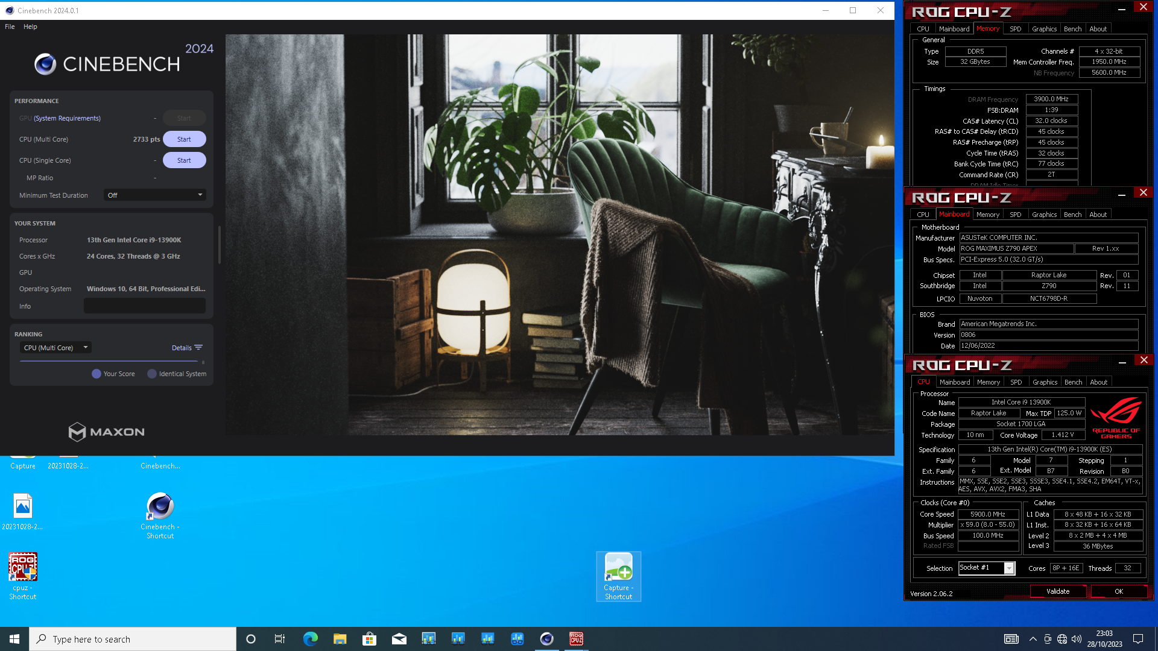Open network status tray icon
Screen dimensions: 1158x651
pyautogui.click(x=1062, y=639)
